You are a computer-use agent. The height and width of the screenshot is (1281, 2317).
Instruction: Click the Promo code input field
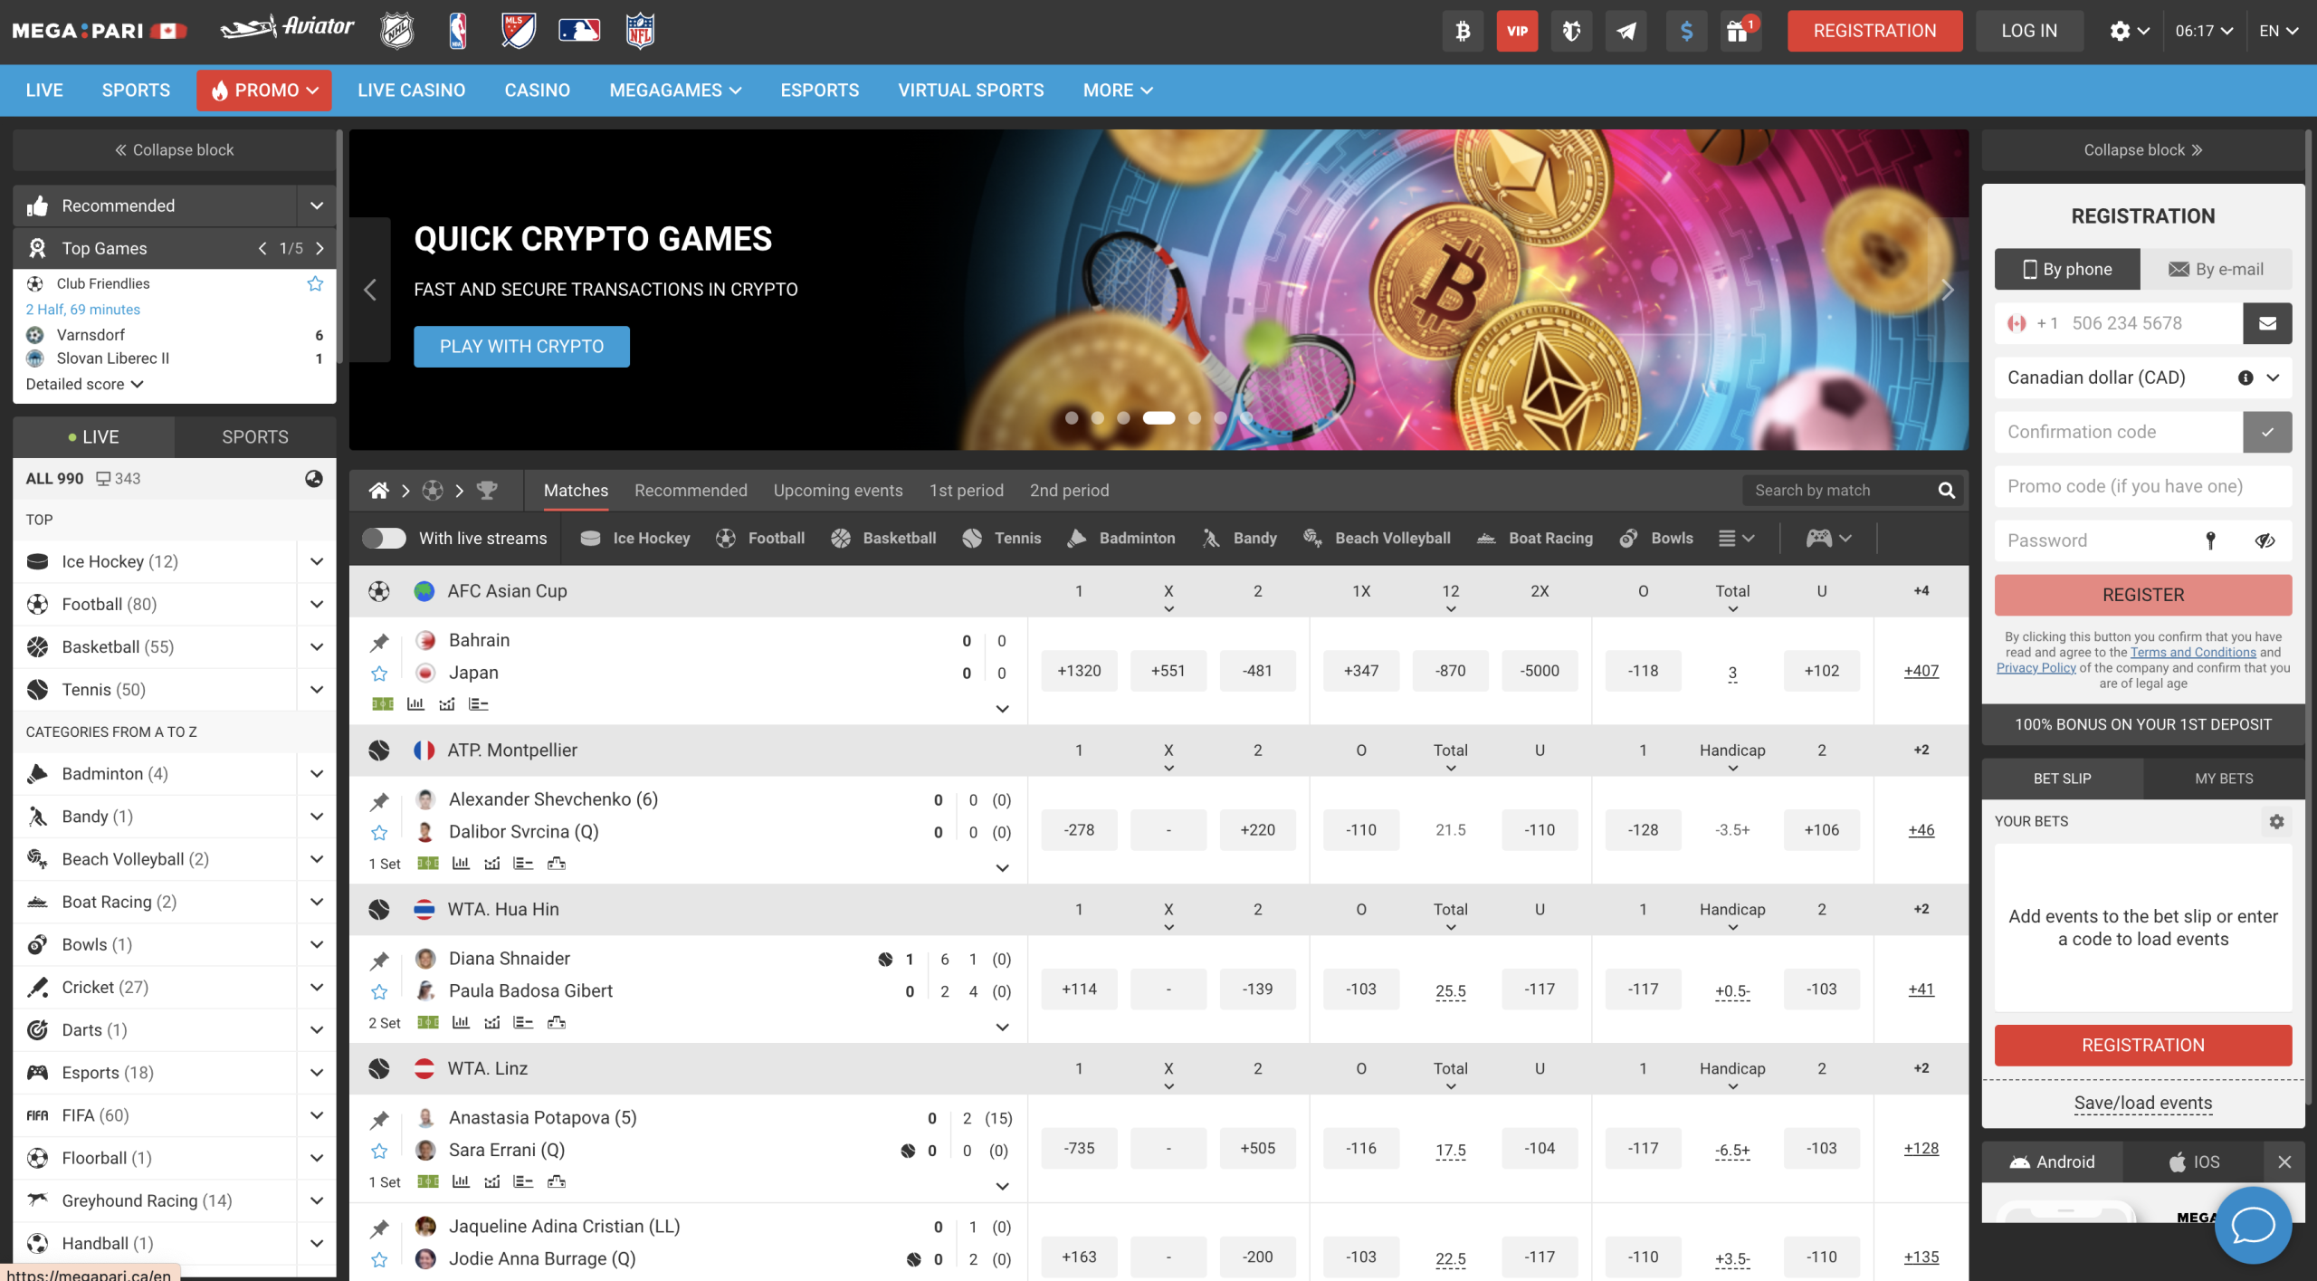(2142, 486)
